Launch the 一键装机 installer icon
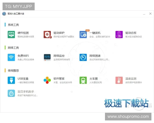 tap(83, 35)
